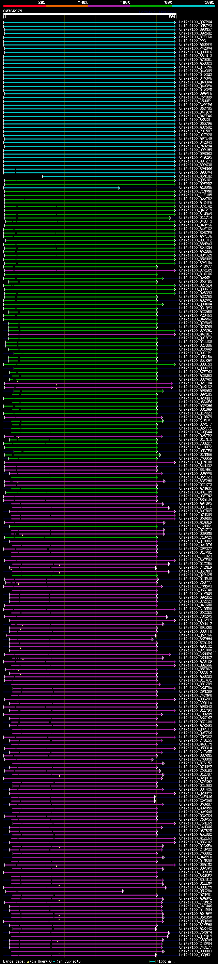Open hit UniRef100_P93111
This screenshot has height=964, width=218.
pyautogui.click(x=196, y=41)
